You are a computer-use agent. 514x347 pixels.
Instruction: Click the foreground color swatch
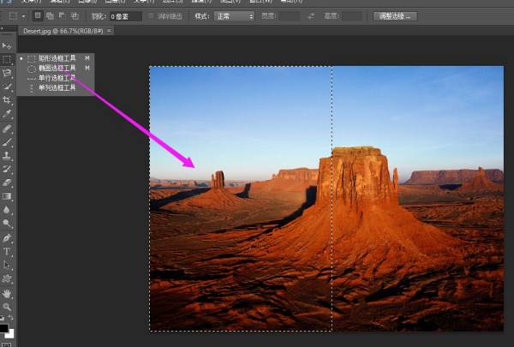click(x=3, y=328)
